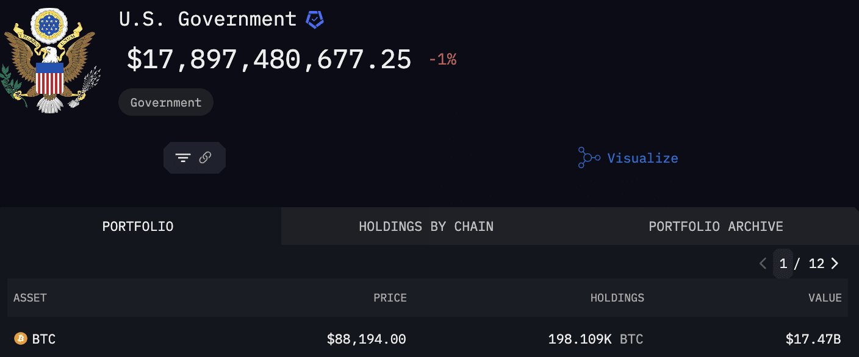The image size is (859, 357).
Task: Click the orange Bitcoin coin icon
Action: point(21,339)
